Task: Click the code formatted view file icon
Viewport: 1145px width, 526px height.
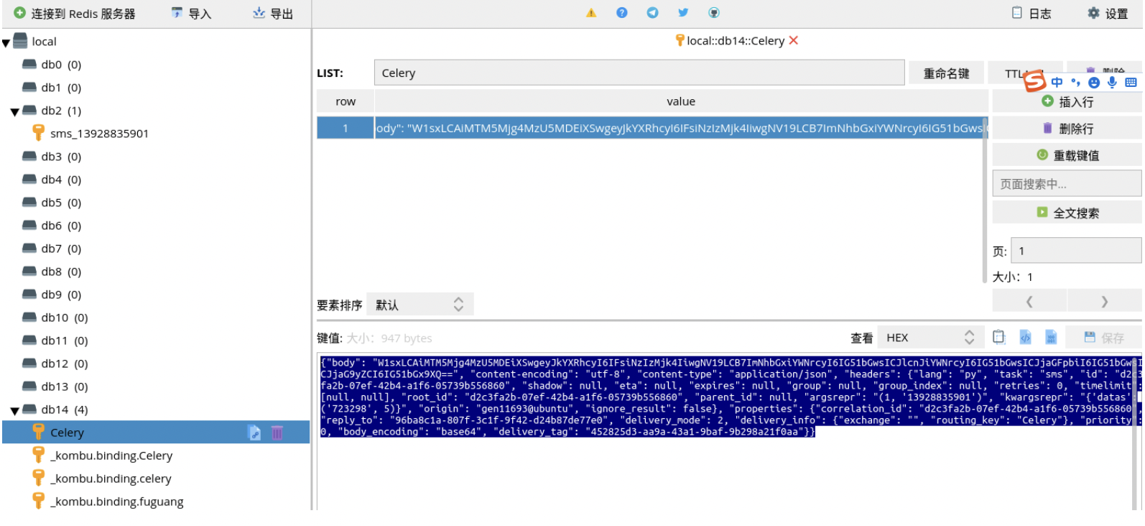Action: click(1025, 337)
